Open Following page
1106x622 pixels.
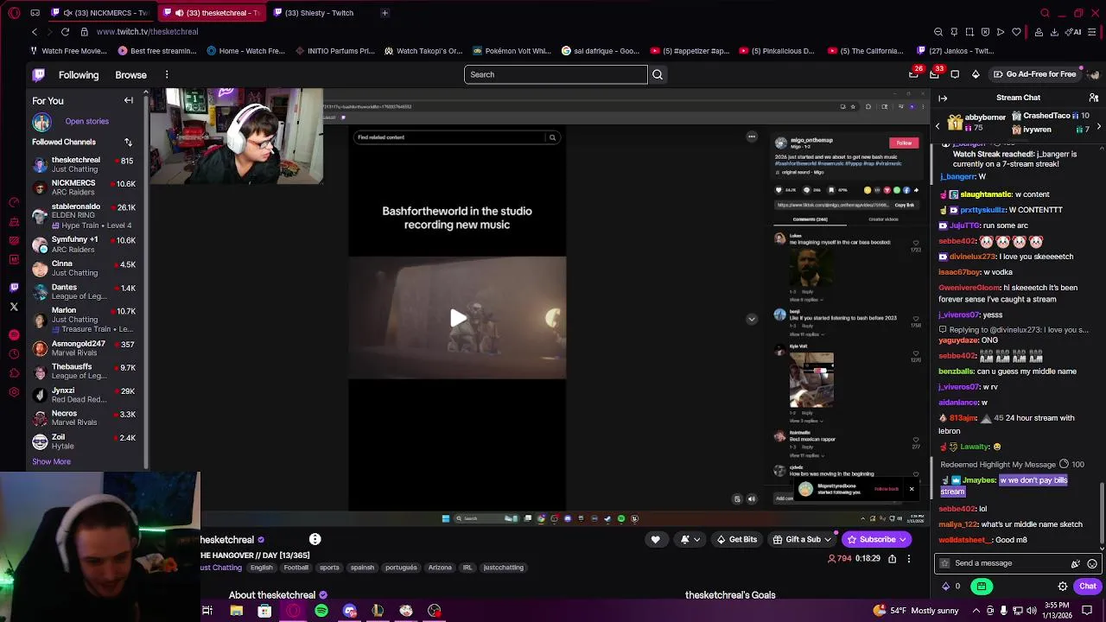[79, 75]
